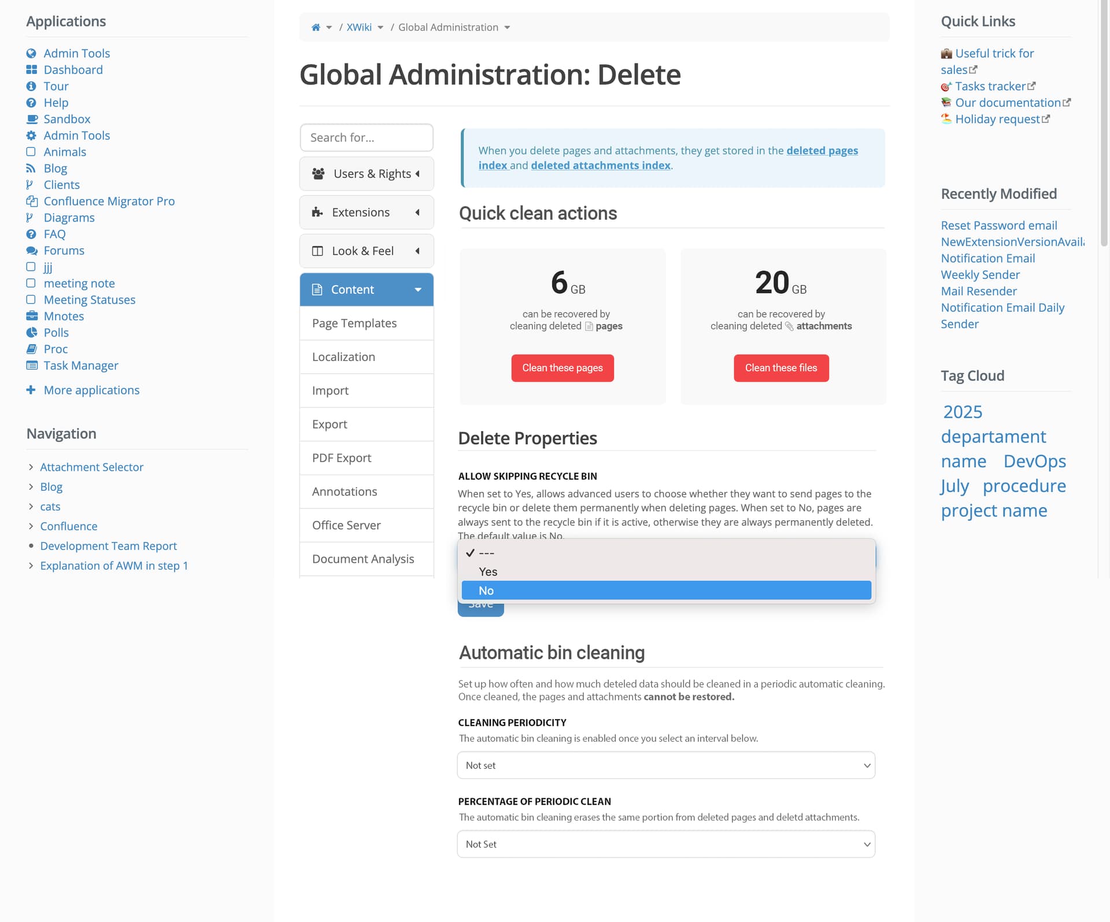1110x922 pixels.
Task: Expand the Look & Feel section arrow
Action: tap(417, 251)
